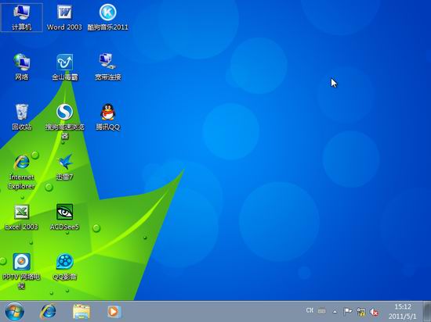Select the 回收站 recycle bin
This screenshot has width=431, height=322.
point(21,117)
